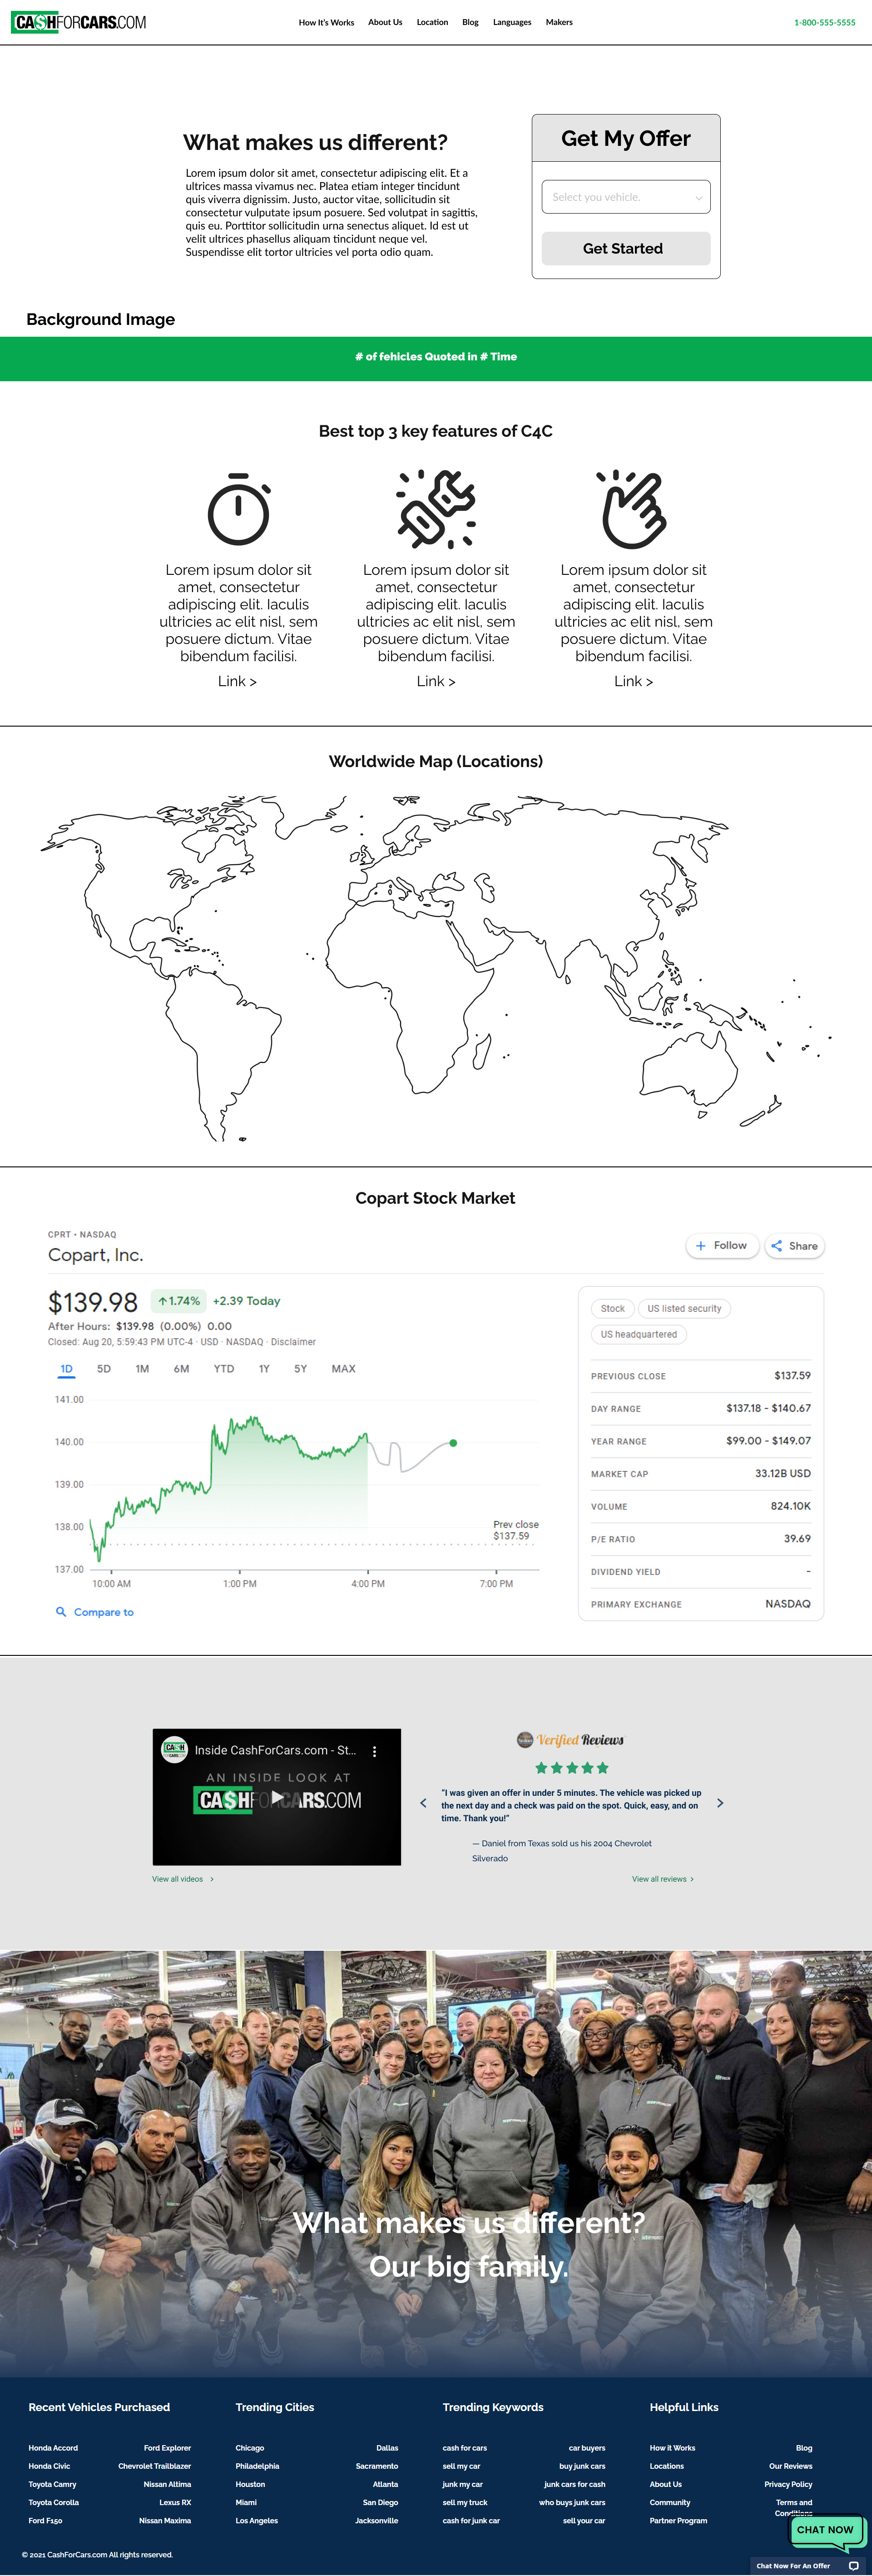Image resolution: width=872 pixels, height=2576 pixels.
Task: Click the snapping fingers feature icon
Action: (x=633, y=509)
